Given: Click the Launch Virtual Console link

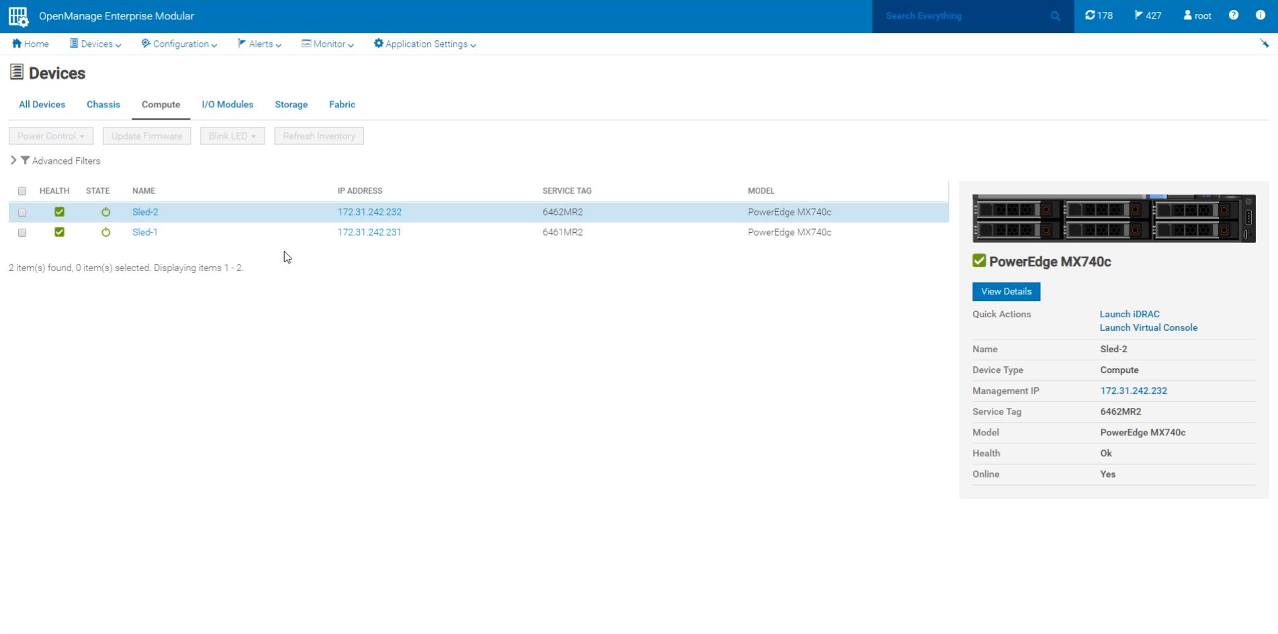Looking at the screenshot, I should (x=1148, y=328).
